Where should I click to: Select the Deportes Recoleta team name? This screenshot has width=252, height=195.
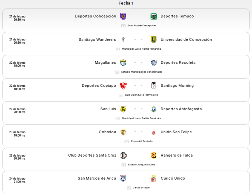click(x=178, y=63)
